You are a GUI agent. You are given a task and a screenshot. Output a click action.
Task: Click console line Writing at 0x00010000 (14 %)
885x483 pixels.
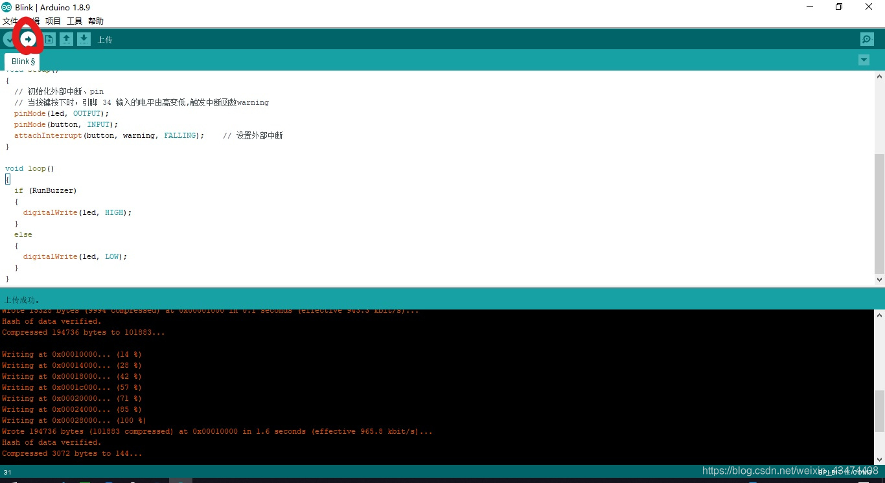72,354
